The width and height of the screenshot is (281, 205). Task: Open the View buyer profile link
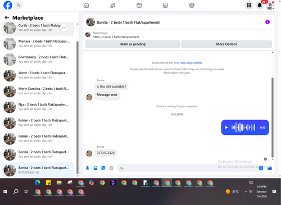pyautogui.click(x=191, y=63)
